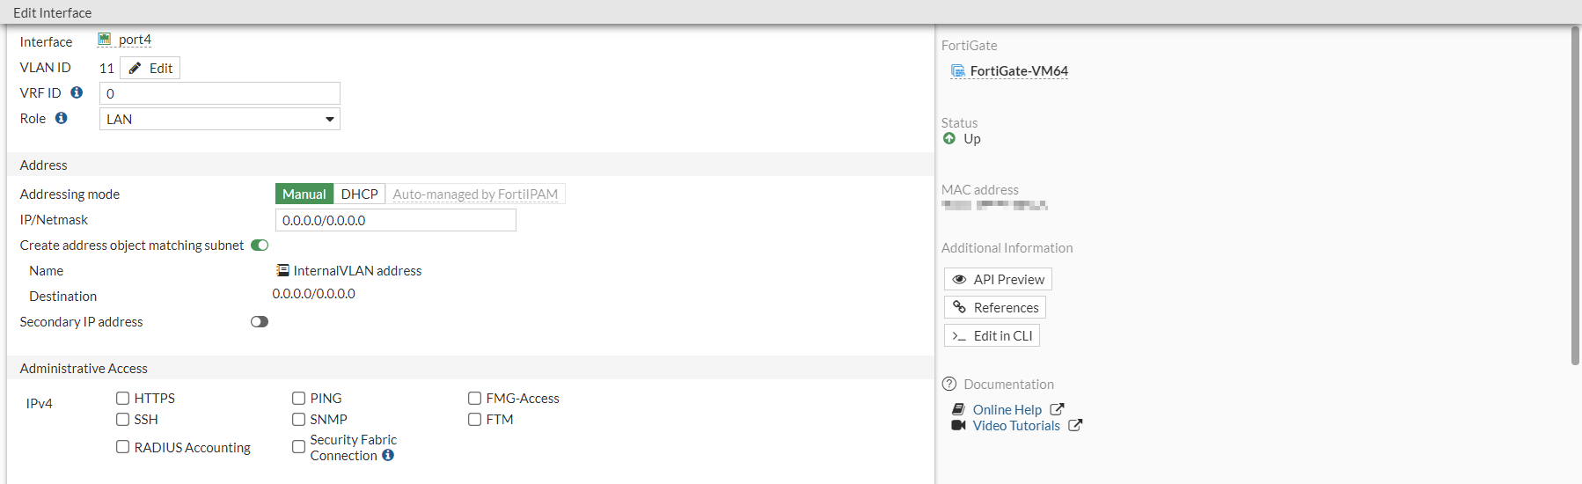Viewport: 1582px width, 484px height.
Task: Click the port4 interface icon
Action: coord(105,40)
